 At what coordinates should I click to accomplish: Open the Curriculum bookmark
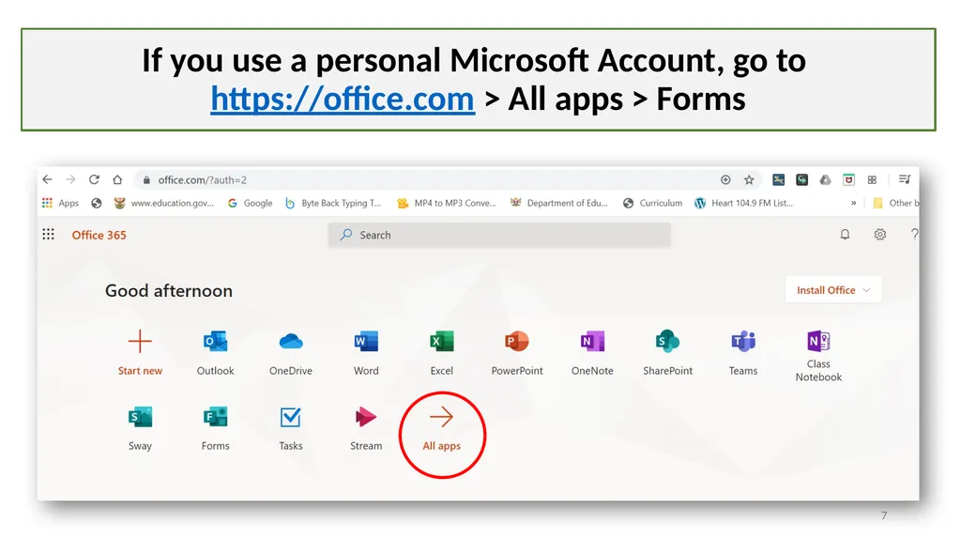652,203
